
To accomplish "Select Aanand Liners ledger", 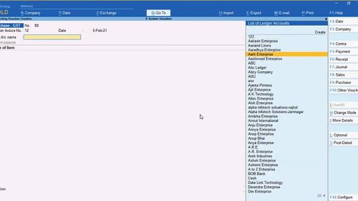I will pyautogui.click(x=260, y=46).
